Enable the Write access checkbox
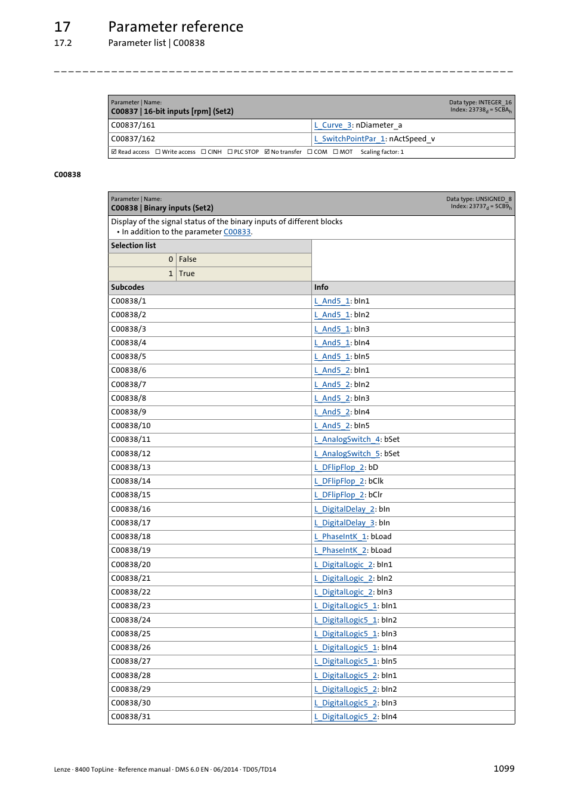 point(157,151)
